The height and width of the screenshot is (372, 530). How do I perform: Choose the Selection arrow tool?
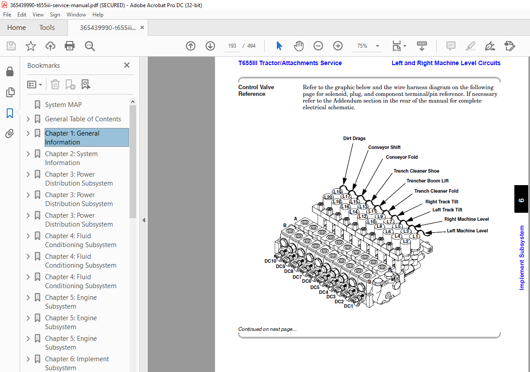click(x=279, y=46)
